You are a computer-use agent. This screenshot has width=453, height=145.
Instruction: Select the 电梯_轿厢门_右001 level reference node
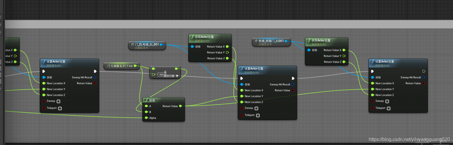[271, 42]
